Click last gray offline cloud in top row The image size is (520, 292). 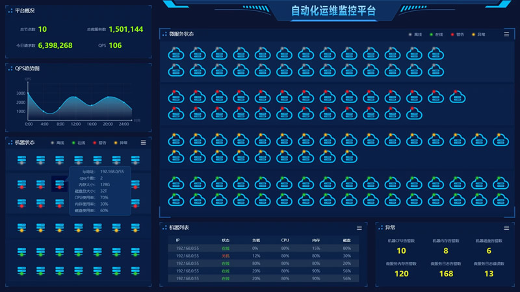tap(435, 53)
